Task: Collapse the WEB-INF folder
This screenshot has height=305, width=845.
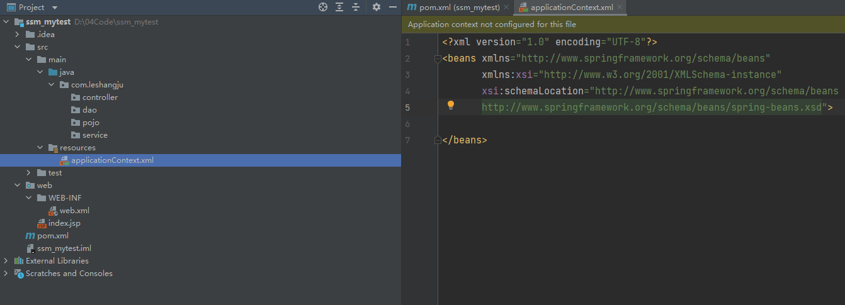Action: tap(29, 198)
